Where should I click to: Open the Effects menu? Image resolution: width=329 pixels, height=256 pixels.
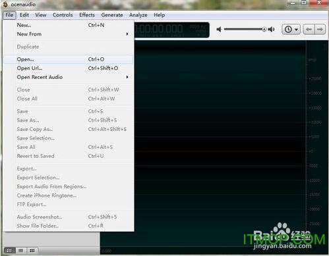click(x=87, y=15)
